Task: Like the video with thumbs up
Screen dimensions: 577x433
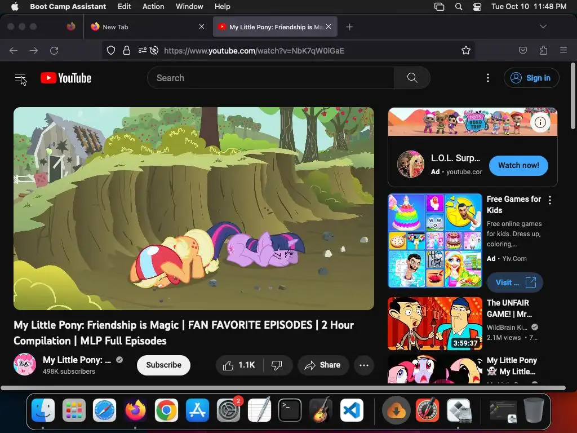Action: click(239, 365)
